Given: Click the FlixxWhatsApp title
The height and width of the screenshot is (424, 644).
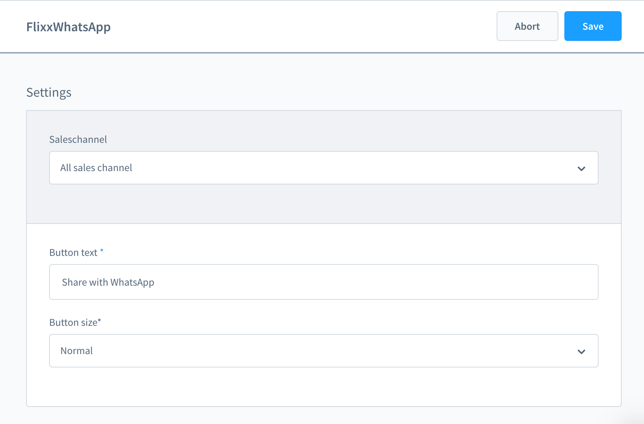Looking at the screenshot, I should coord(68,27).
